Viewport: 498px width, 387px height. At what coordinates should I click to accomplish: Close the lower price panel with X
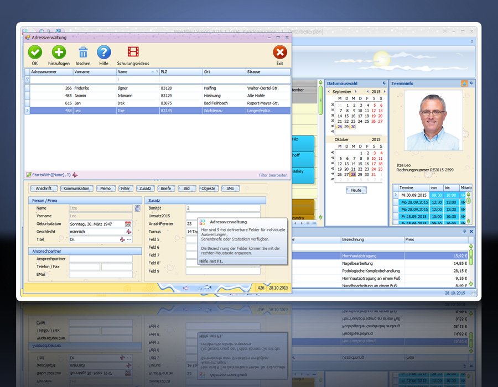pyautogui.click(x=471, y=232)
